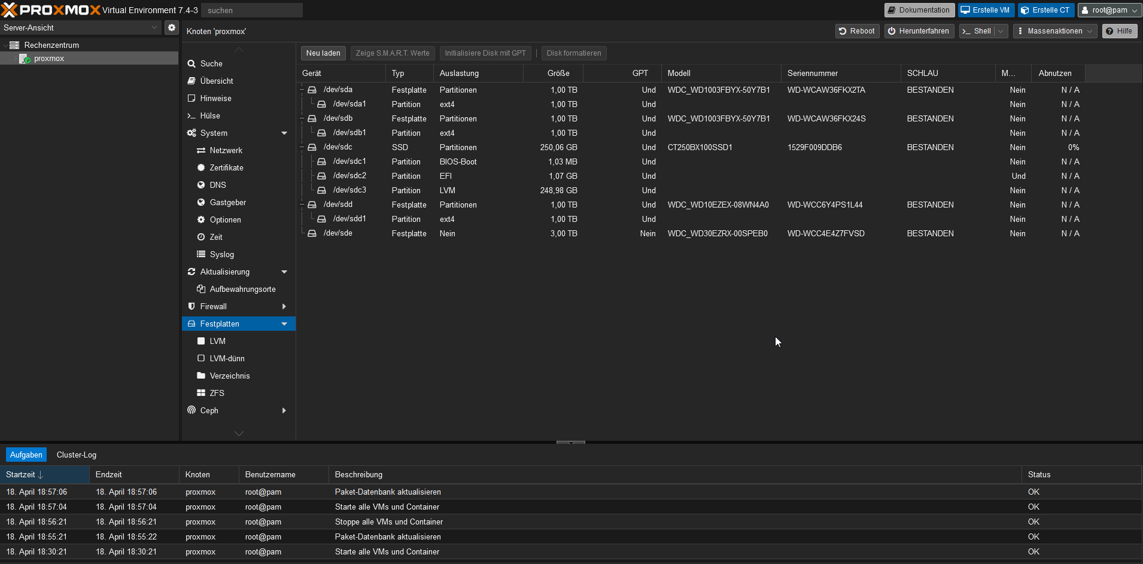Screen dimensions: 1143x564
Task: Open the LVM-dünn menu item
Action: click(239, 358)
